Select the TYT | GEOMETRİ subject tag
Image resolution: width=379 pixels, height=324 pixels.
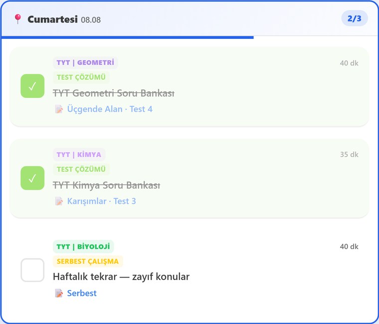(x=85, y=63)
